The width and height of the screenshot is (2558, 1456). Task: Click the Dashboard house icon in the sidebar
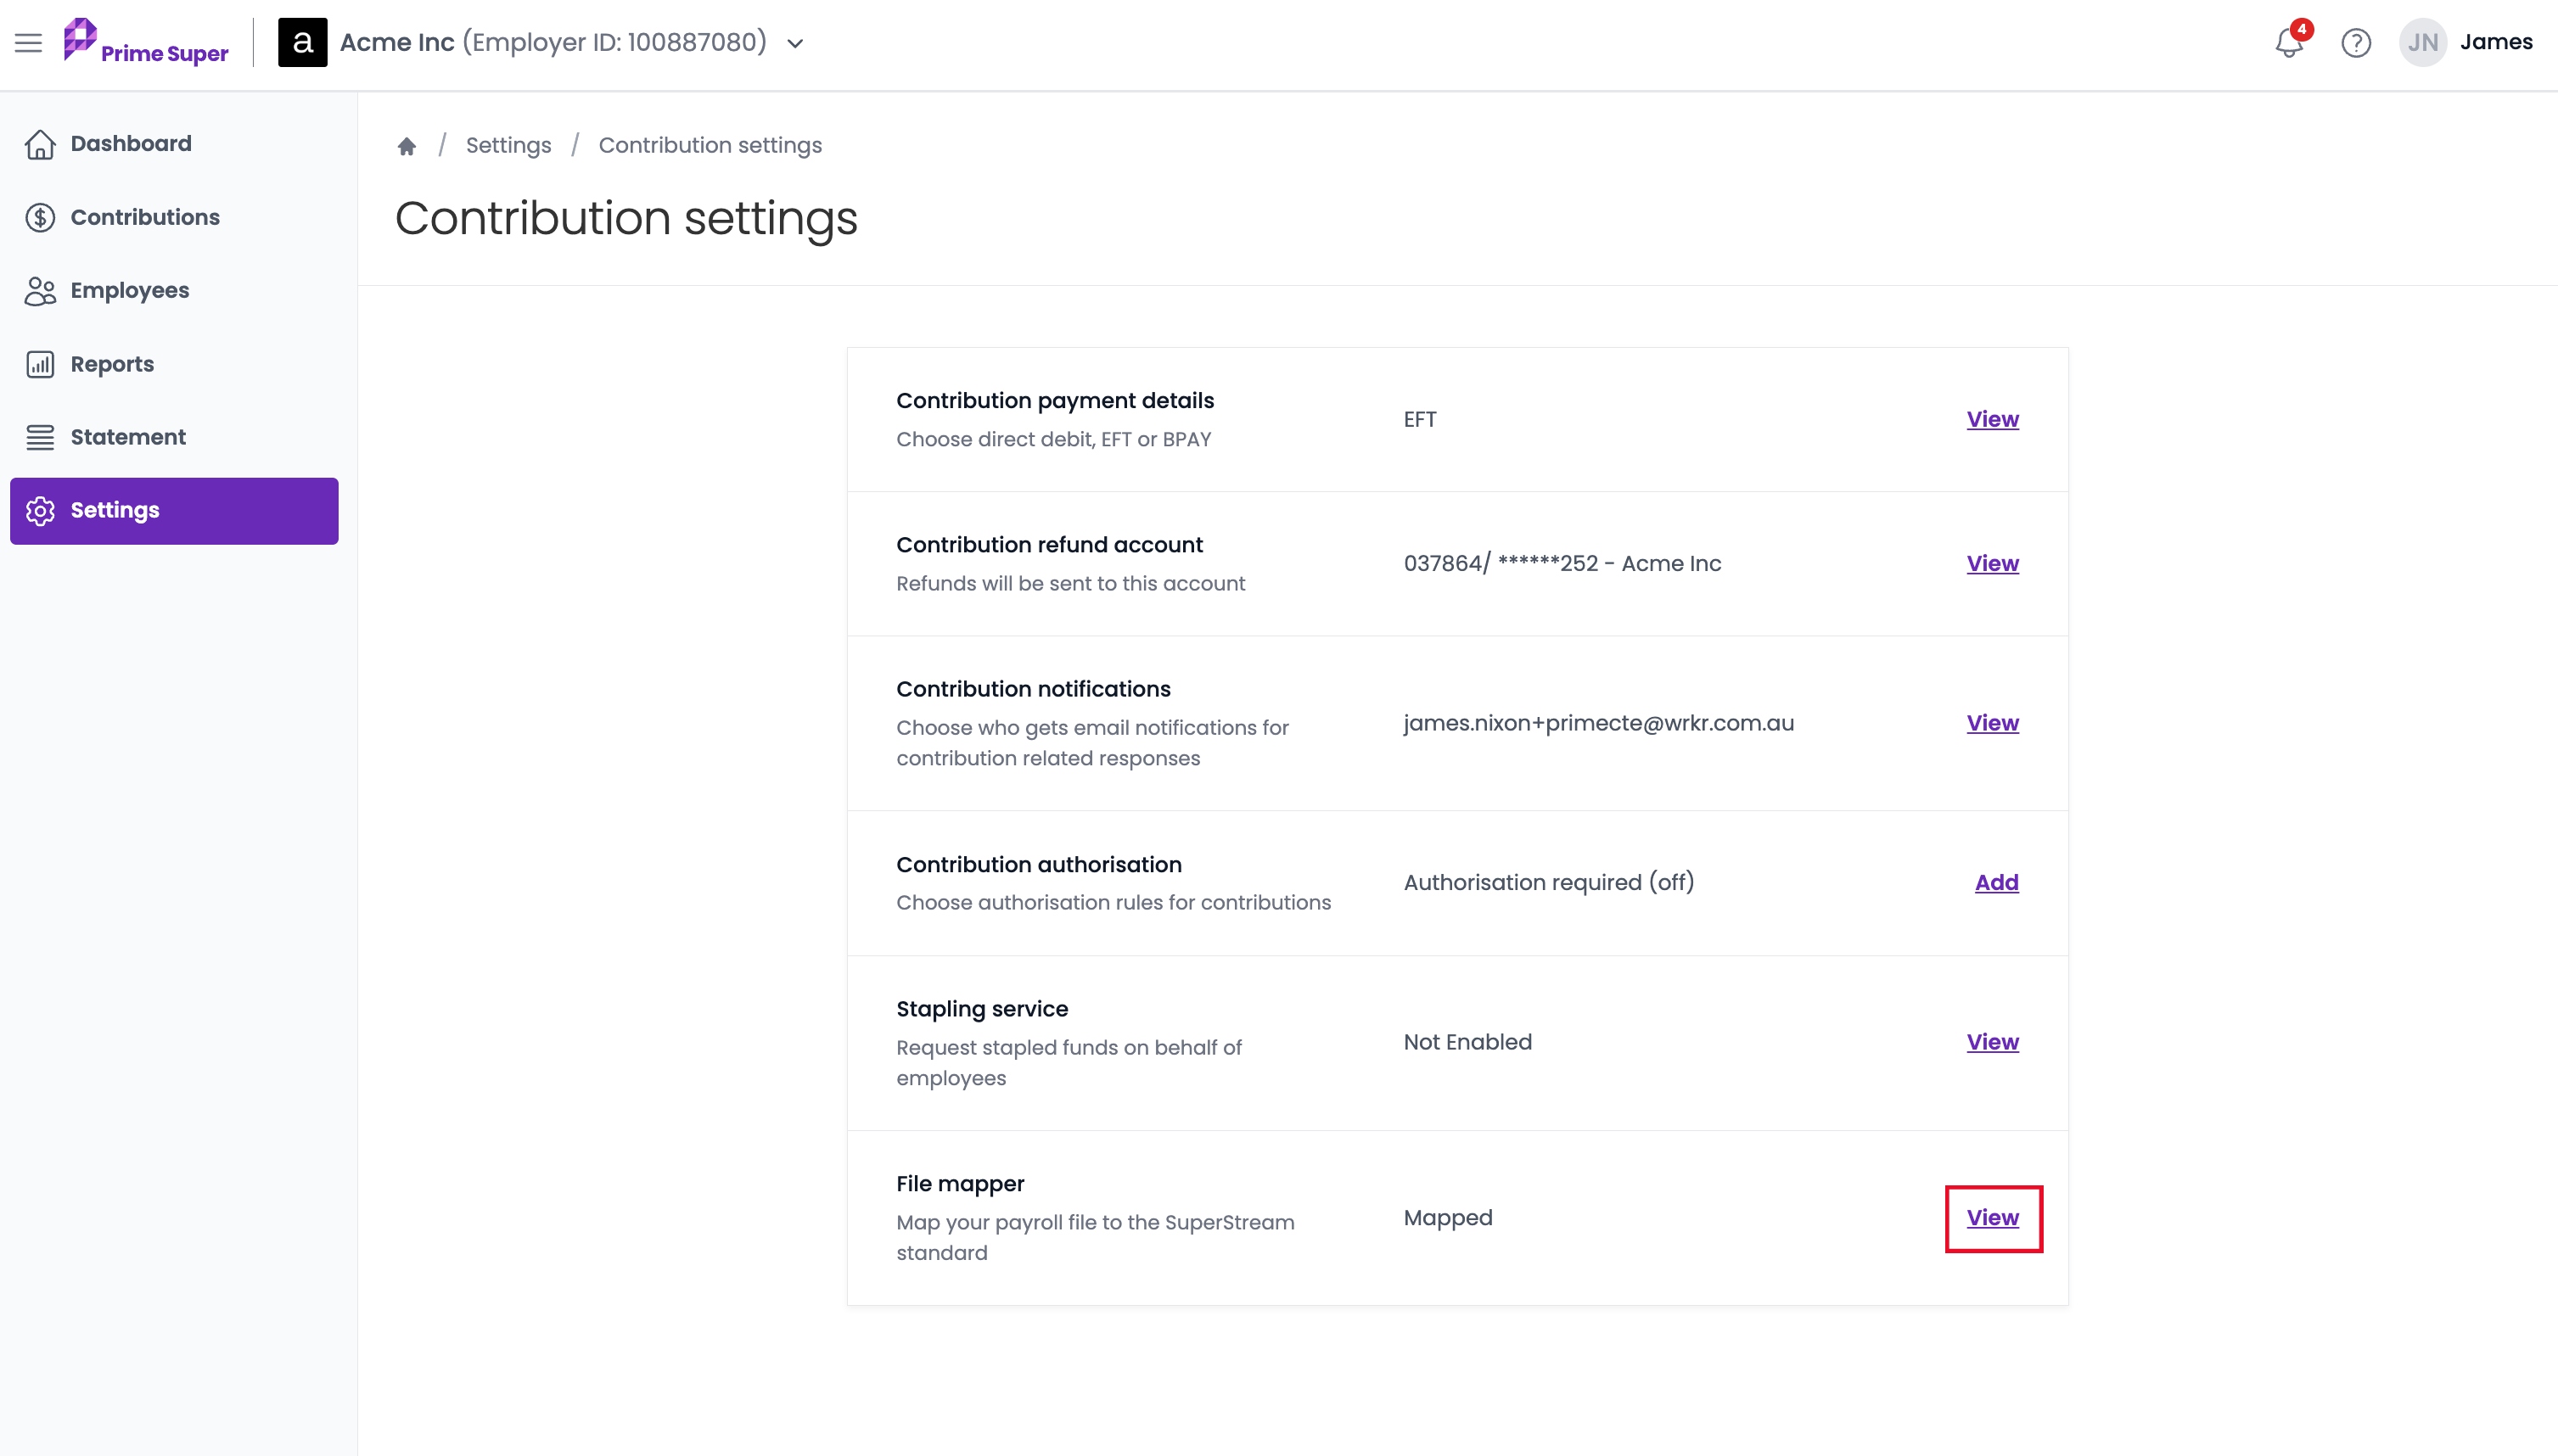(x=40, y=144)
